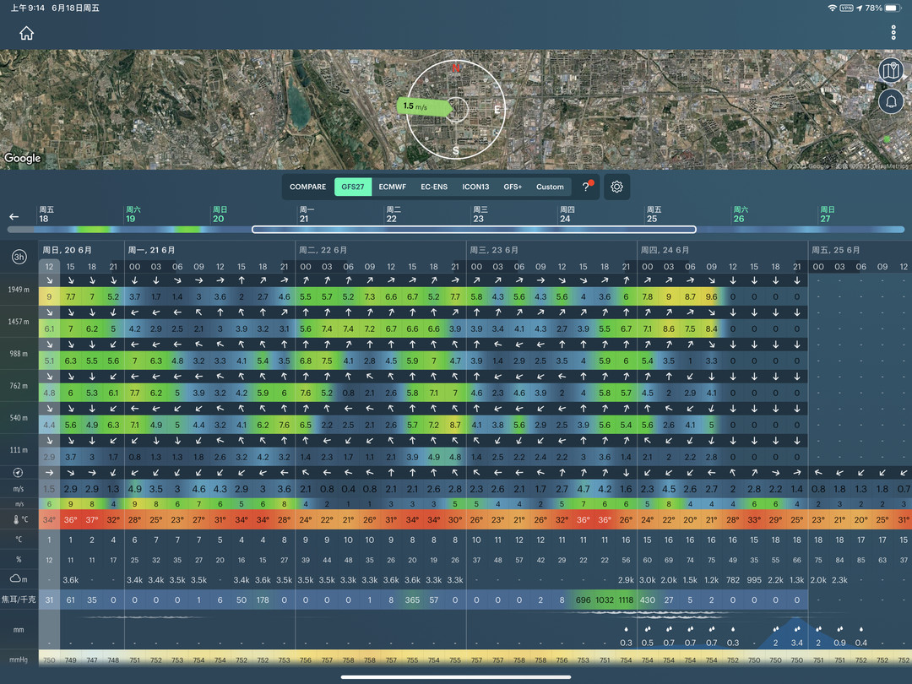The image size is (912, 684).
Task: Open the three-dot more options menu
Action: tap(893, 34)
